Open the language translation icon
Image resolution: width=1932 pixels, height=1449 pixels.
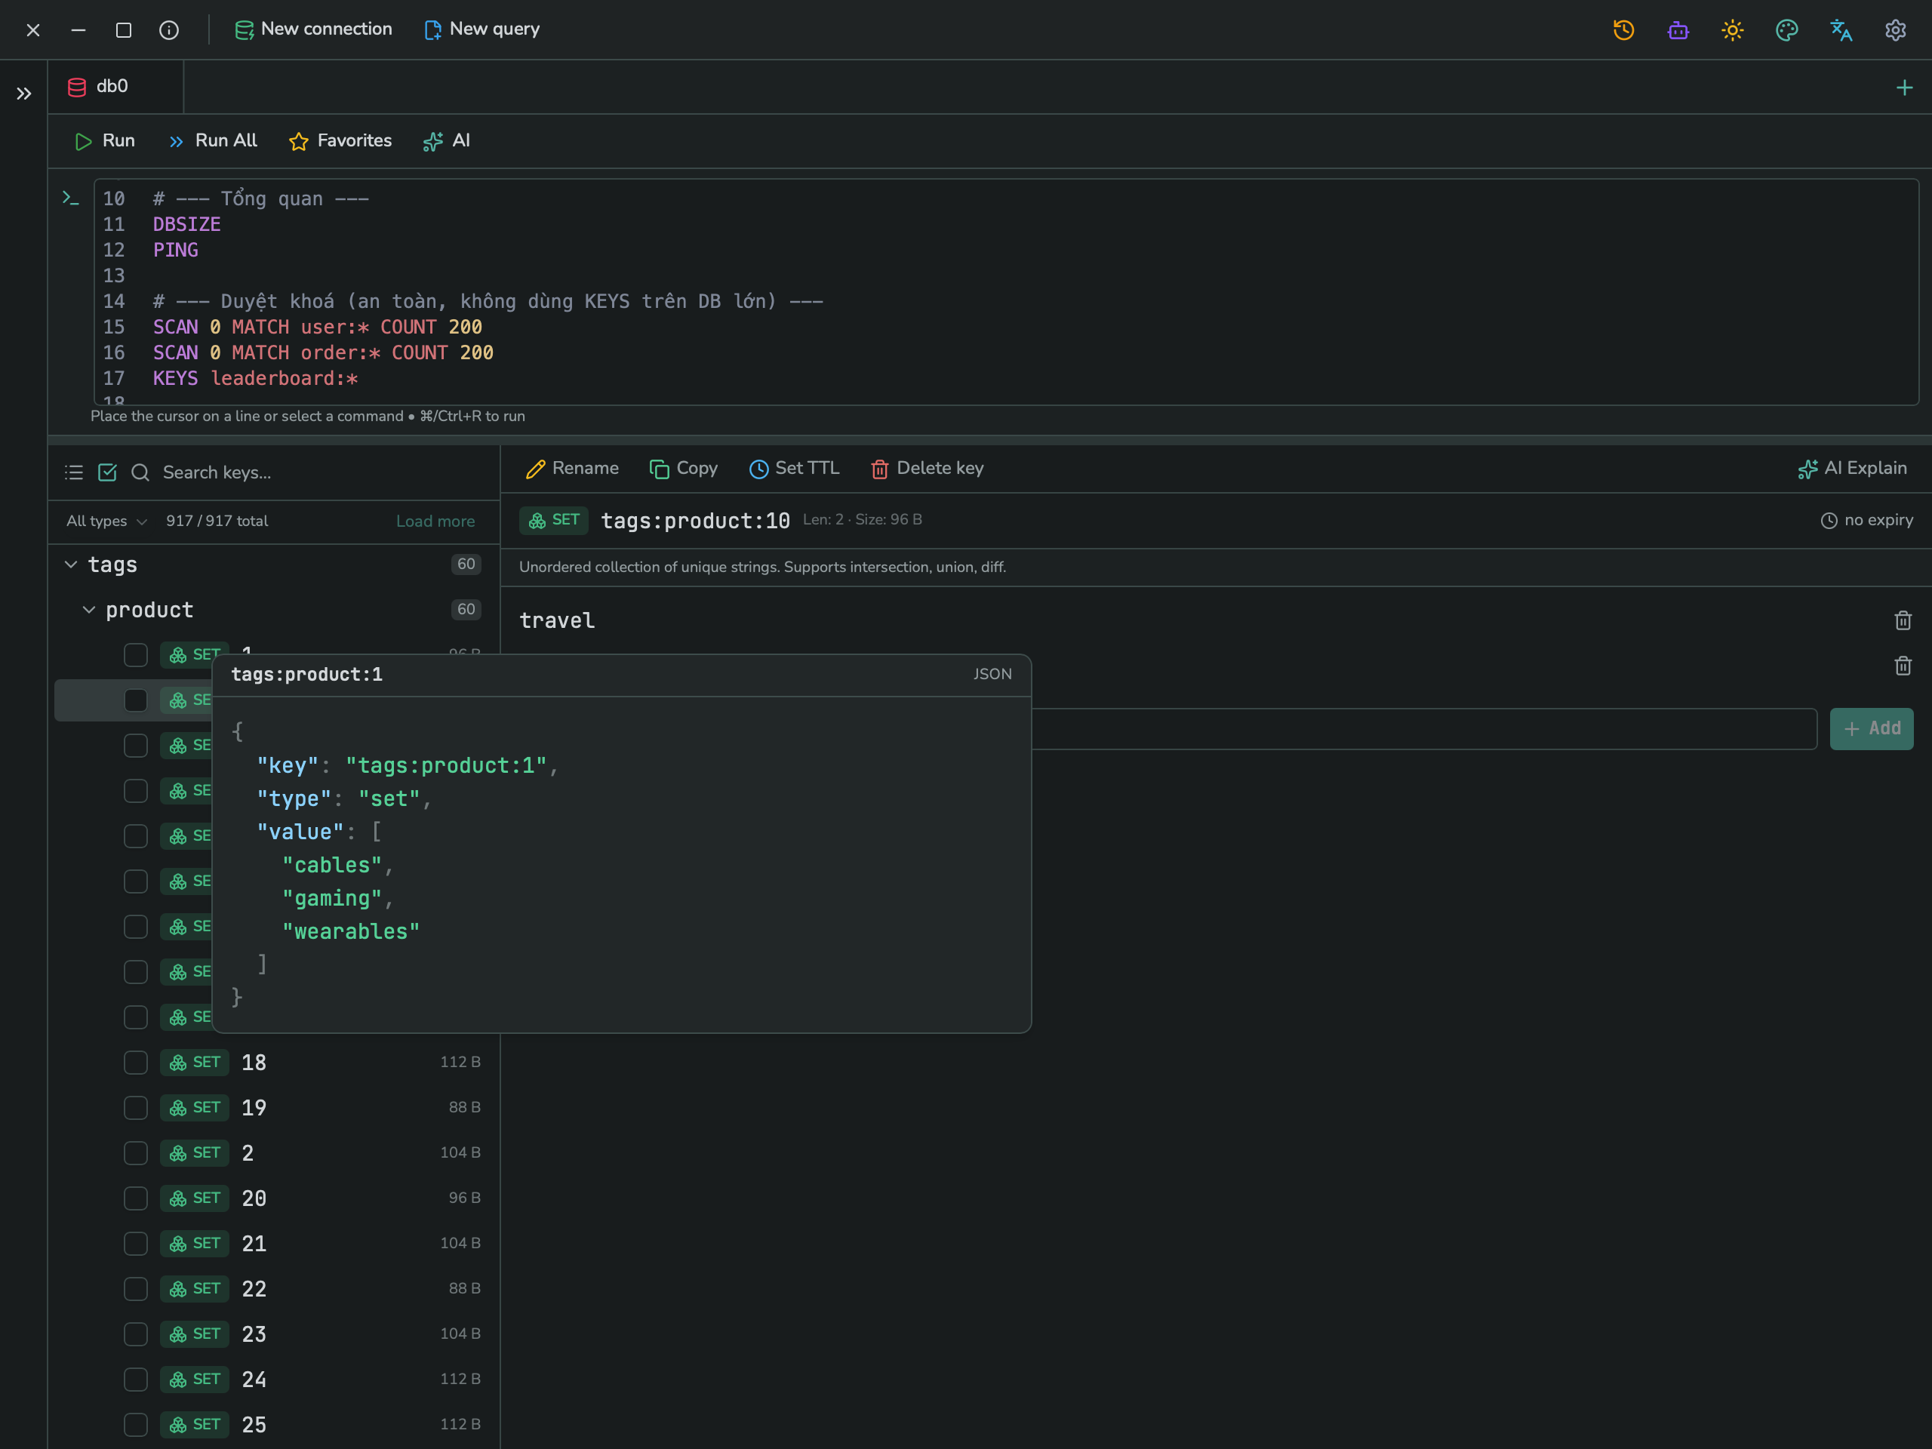(1841, 29)
